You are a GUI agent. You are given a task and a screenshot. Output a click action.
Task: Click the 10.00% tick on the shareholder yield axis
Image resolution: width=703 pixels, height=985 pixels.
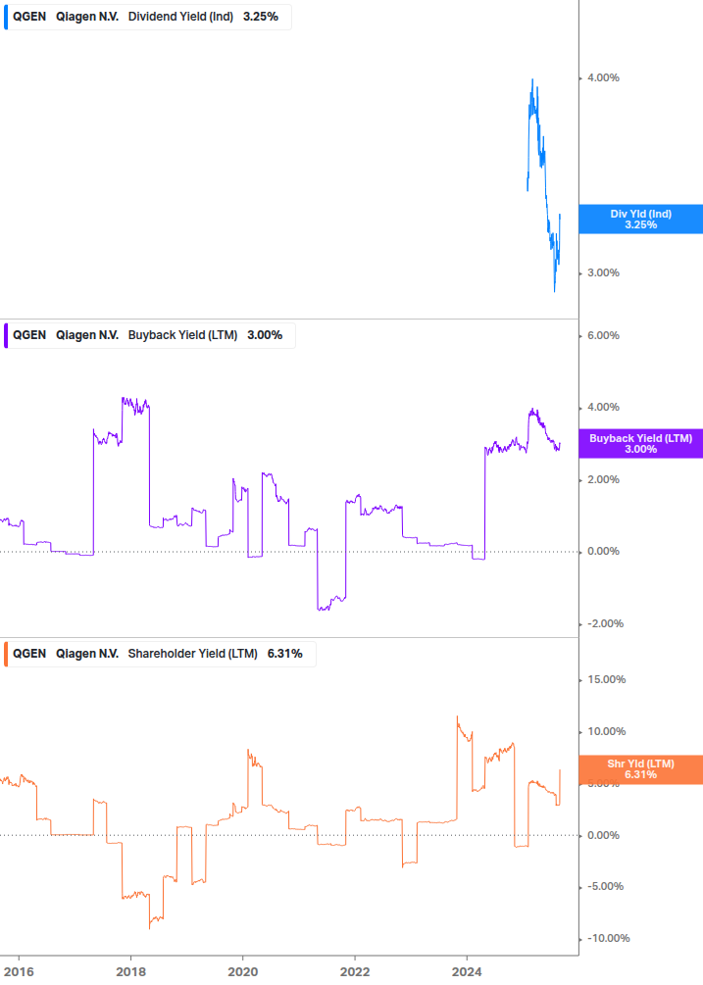click(x=606, y=731)
